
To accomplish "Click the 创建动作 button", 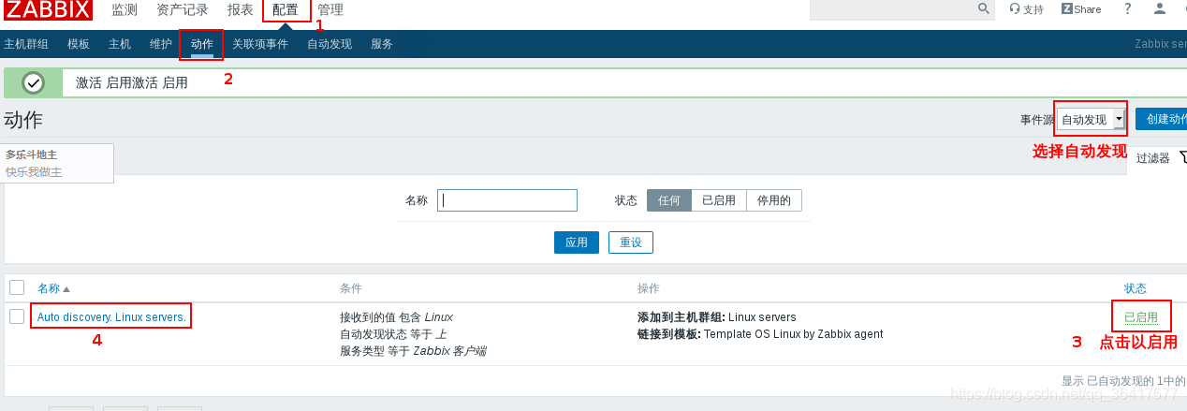I will point(1161,119).
